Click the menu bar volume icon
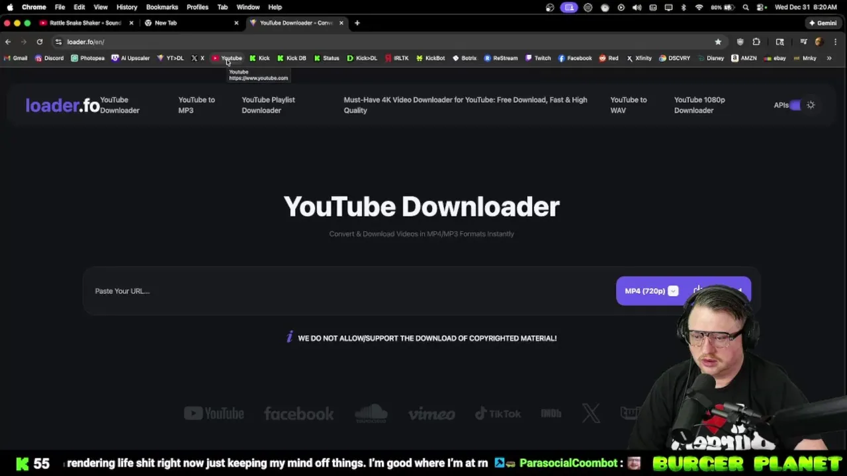This screenshot has width=847, height=476. pyautogui.click(x=637, y=7)
